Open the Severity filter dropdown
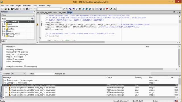Viewport: 182px width, 102px height. coord(24,74)
